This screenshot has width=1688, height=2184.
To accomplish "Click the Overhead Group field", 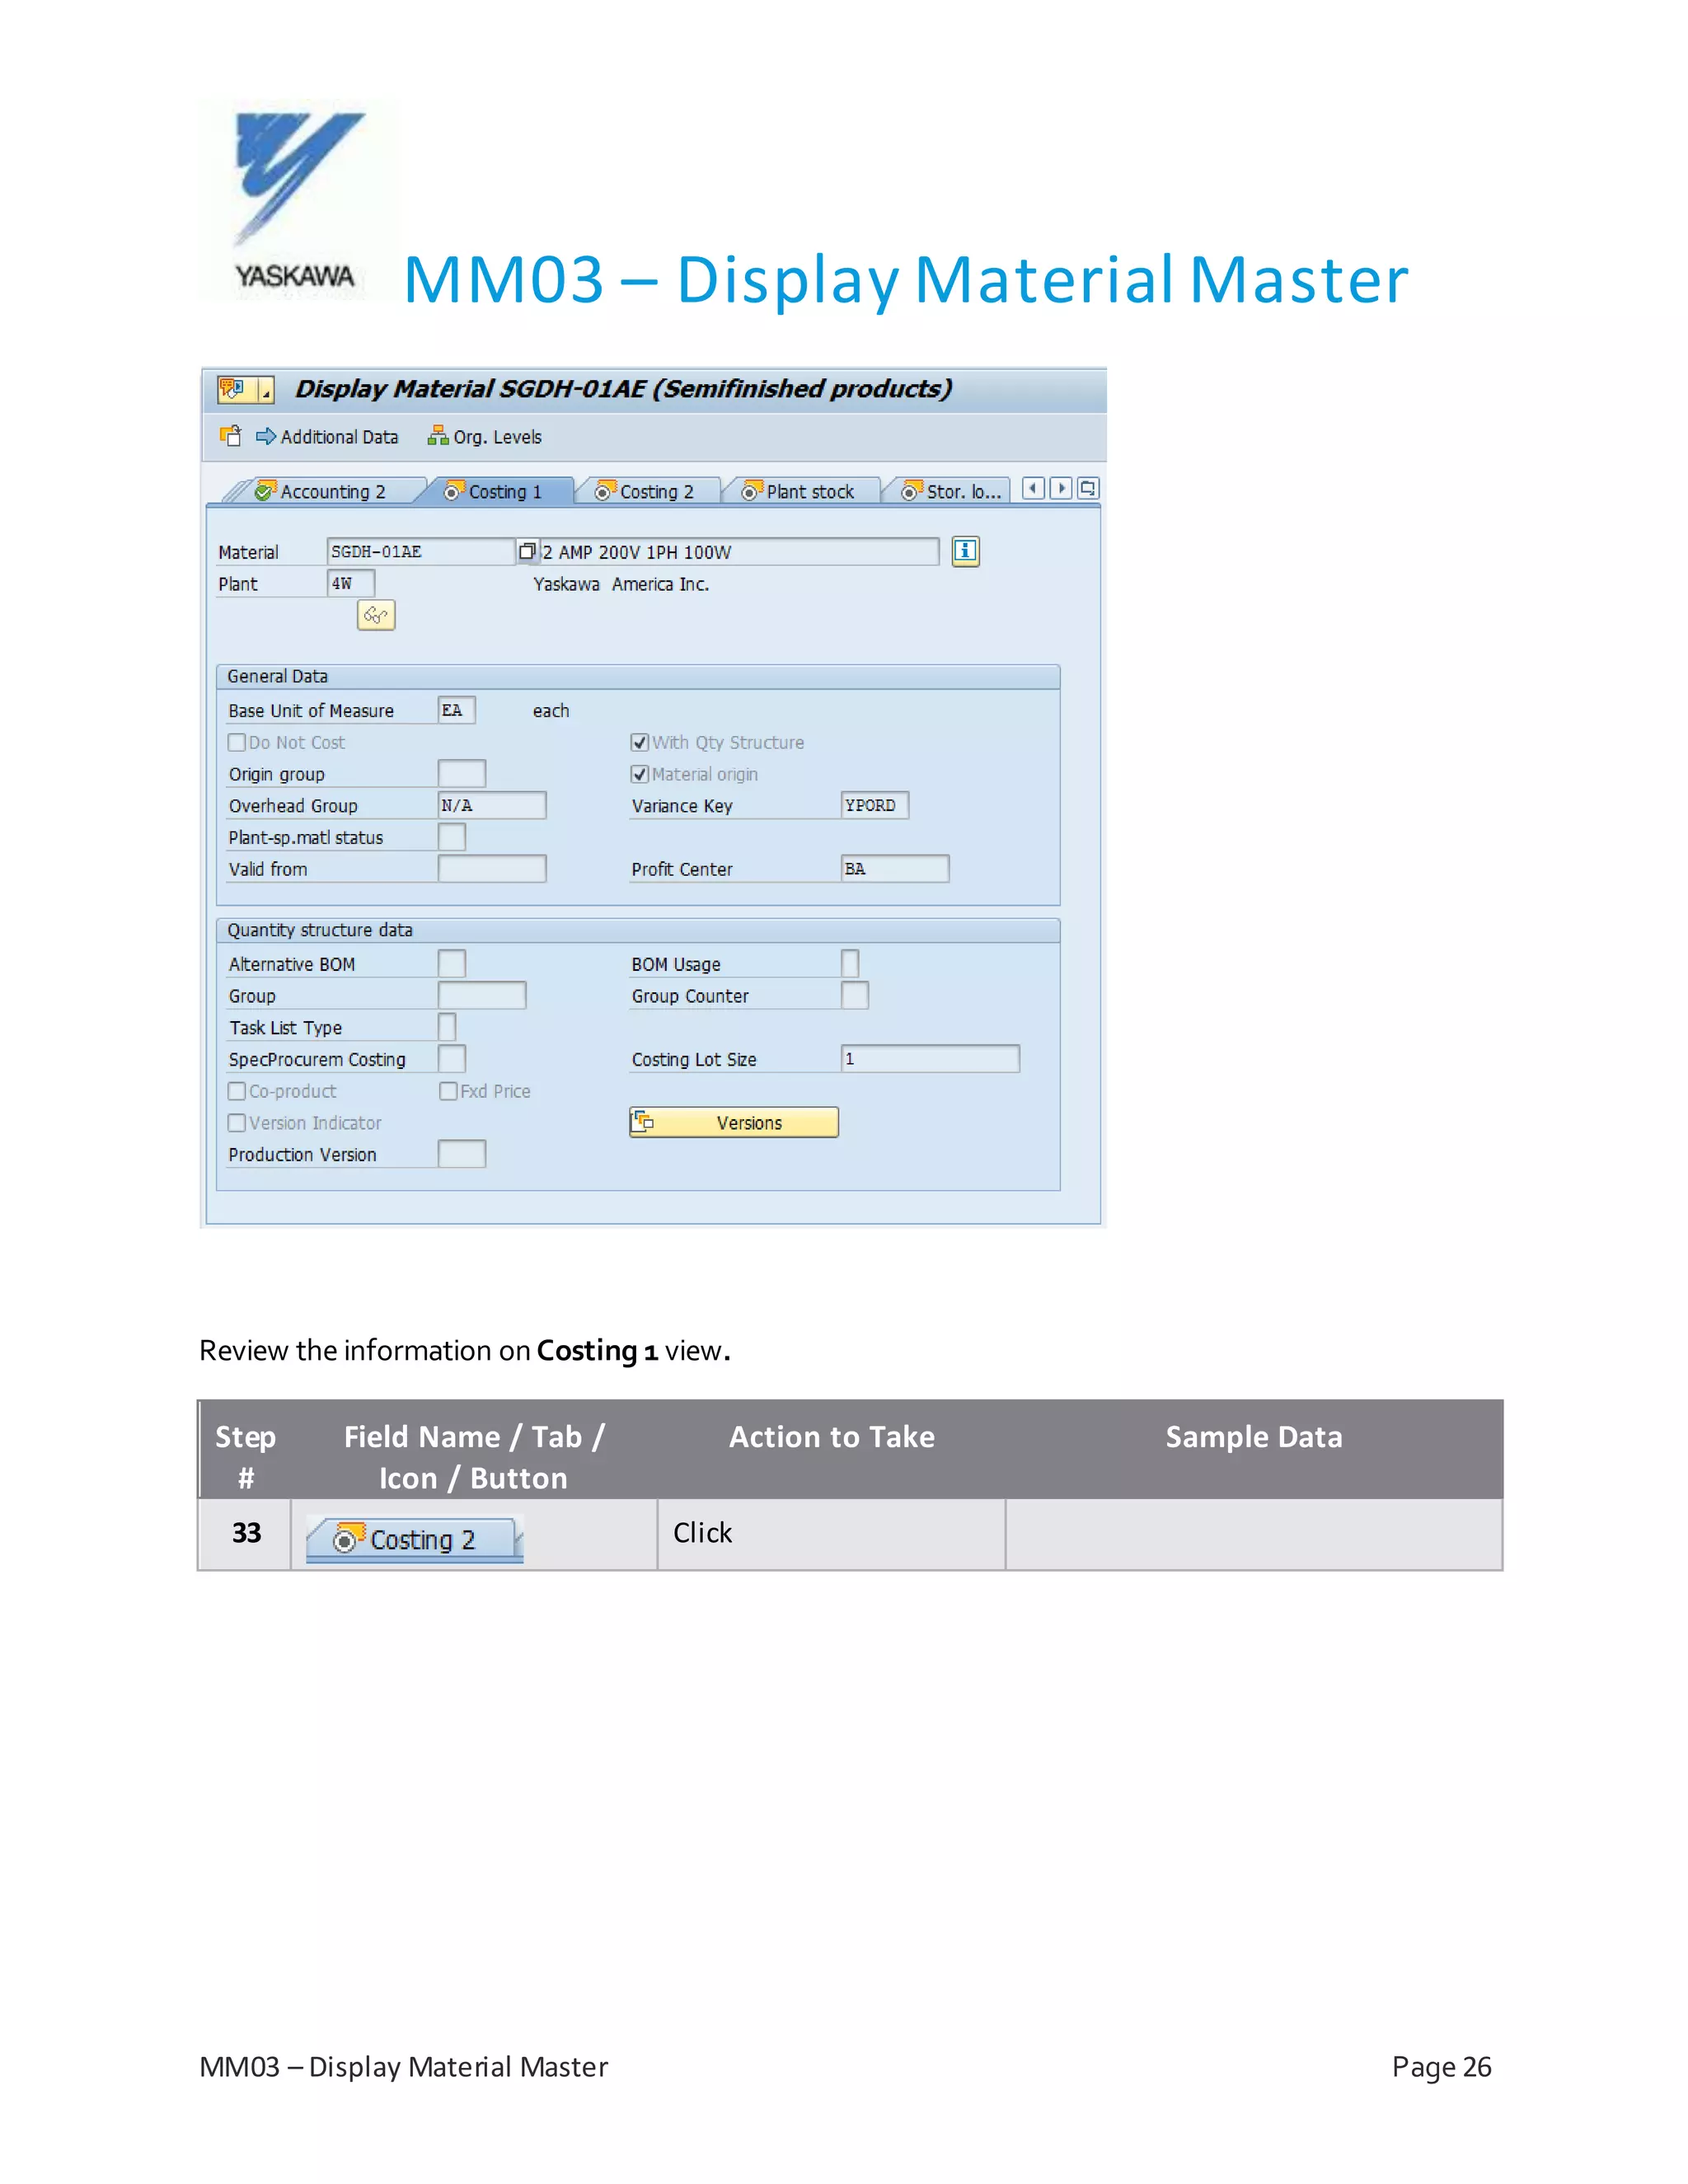I will point(492,805).
